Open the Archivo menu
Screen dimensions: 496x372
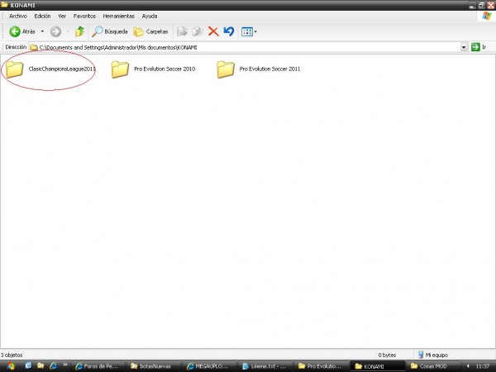click(x=18, y=16)
